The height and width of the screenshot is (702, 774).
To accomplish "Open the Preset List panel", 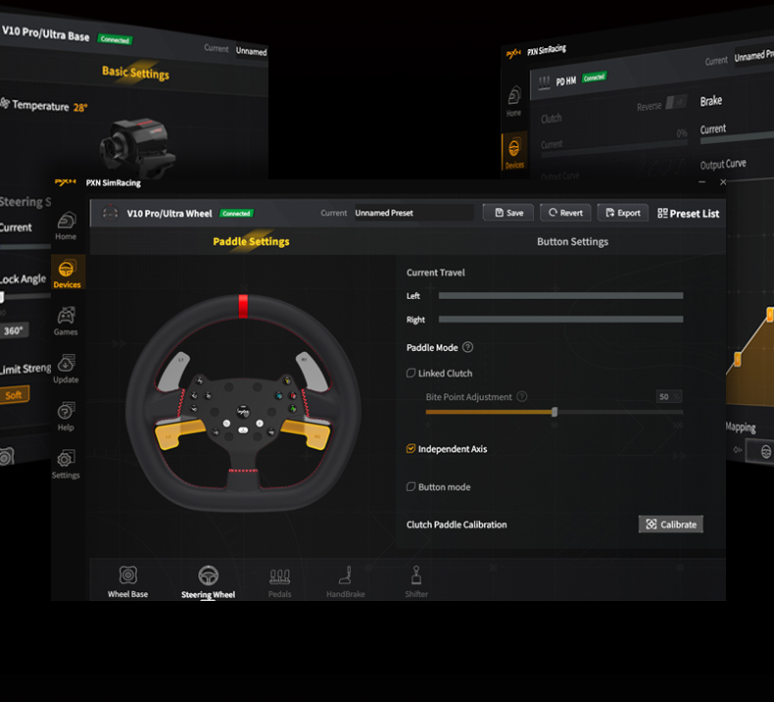I will pyautogui.click(x=689, y=213).
